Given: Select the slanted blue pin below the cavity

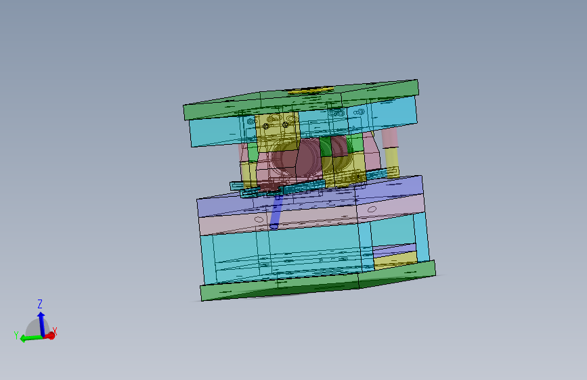Looking at the screenshot, I should click(x=276, y=212).
